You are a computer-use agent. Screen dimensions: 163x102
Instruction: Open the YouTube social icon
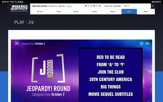(x=94, y=6)
